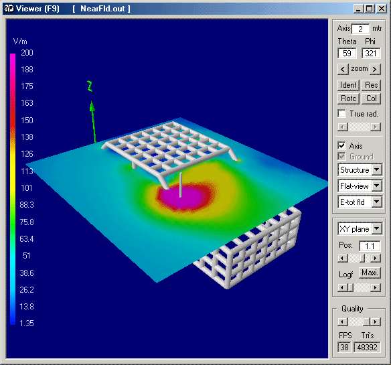Click the left arrow of Pos slider
This screenshot has height=365, width=391.
click(343, 258)
